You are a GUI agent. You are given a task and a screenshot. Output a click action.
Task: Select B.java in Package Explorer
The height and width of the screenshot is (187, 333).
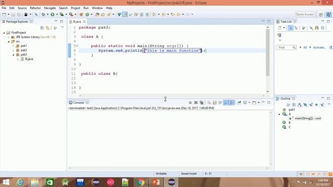coord(29,59)
